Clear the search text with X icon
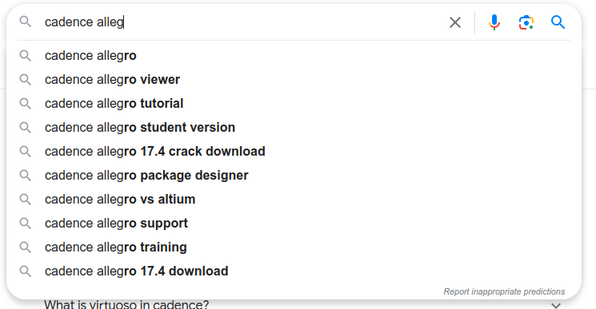The image size is (596, 309). click(455, 22)
